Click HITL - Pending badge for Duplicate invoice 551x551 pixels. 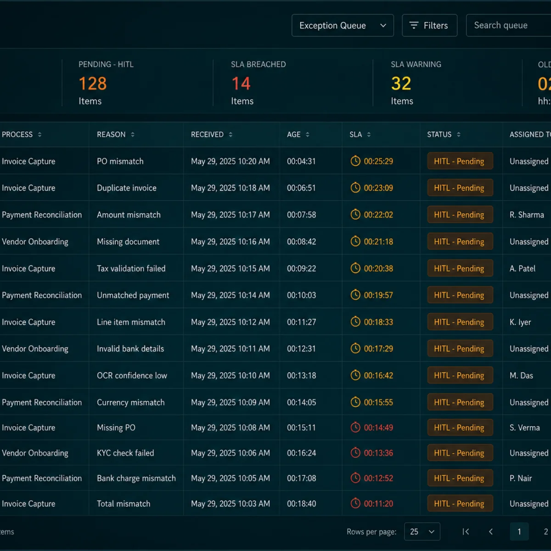[x=460, y=188]
